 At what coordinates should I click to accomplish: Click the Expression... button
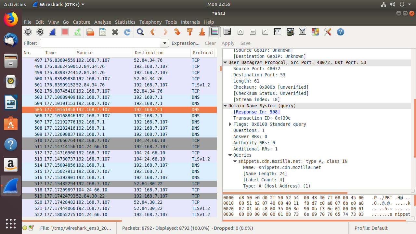(x=186, y=43)
